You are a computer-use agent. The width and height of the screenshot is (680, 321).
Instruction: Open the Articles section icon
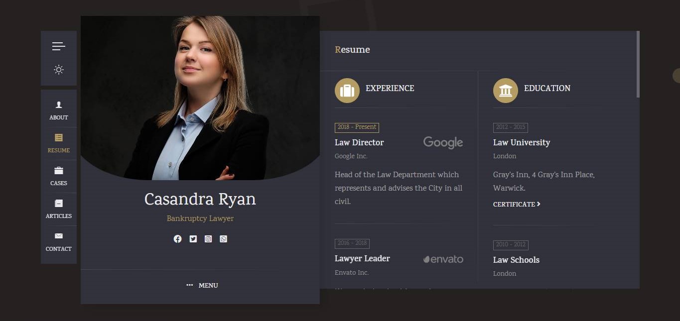59,209
